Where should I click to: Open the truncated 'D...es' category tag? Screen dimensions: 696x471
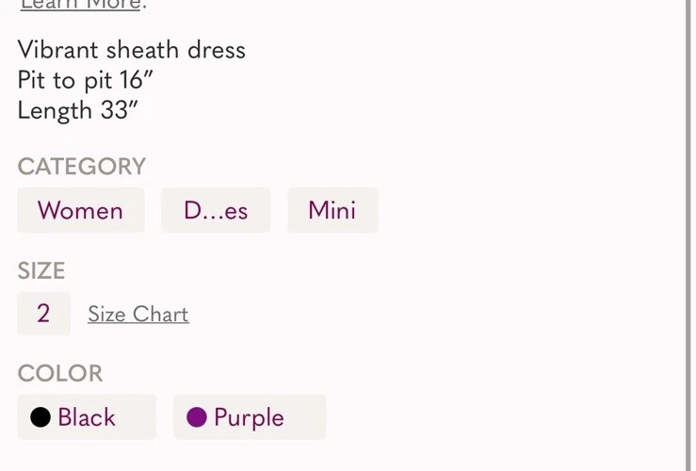pos(216,210)
